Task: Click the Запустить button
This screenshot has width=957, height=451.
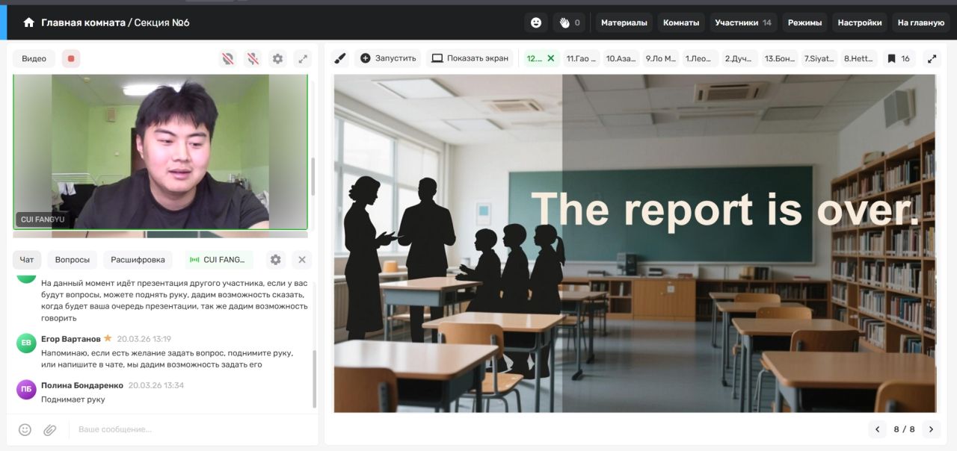Action: coord(388,58)
